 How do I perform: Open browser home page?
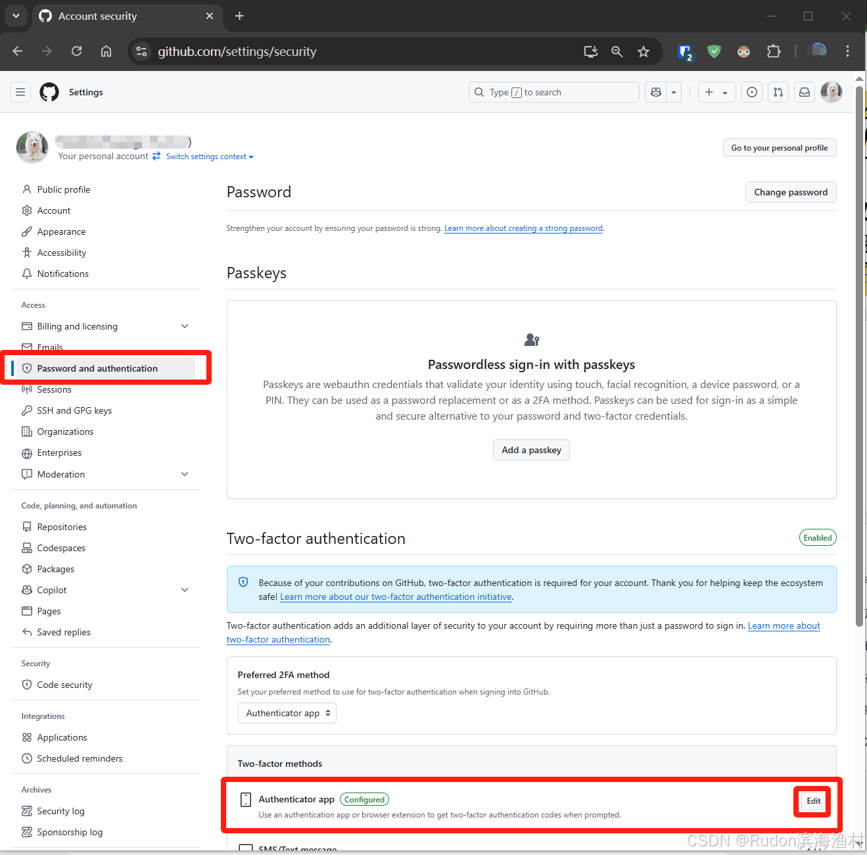[x=106, y=51]
